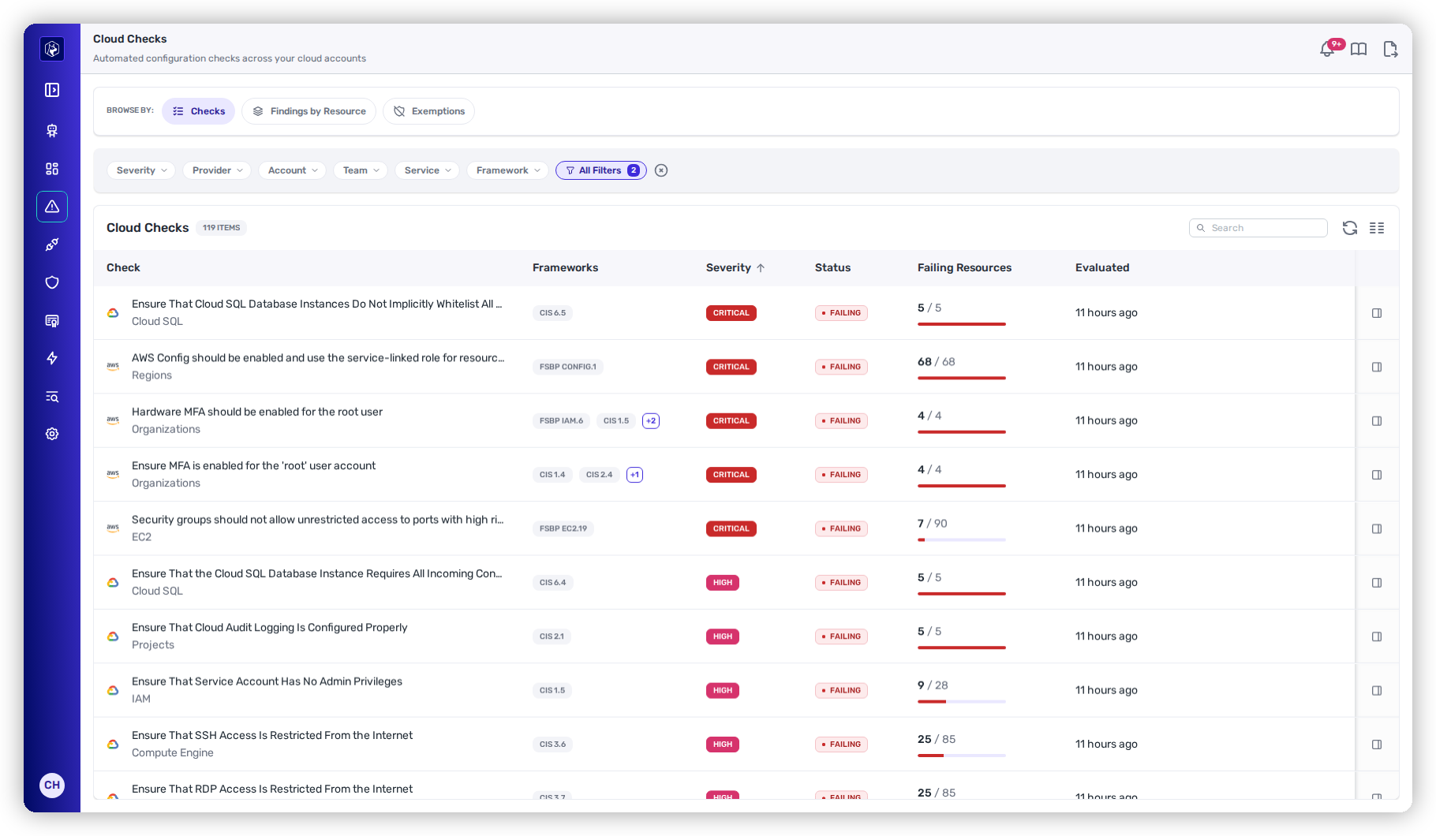The width and height of the screenshot is (1436, 836).
Task: Sort by the Severity column header
Action: [x=735, y=268]
